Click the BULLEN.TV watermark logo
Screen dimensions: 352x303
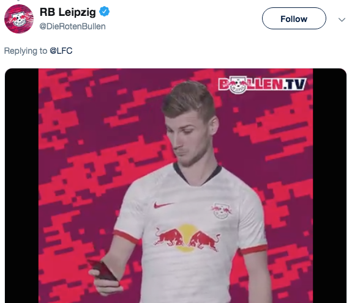[x=262, y=85]
